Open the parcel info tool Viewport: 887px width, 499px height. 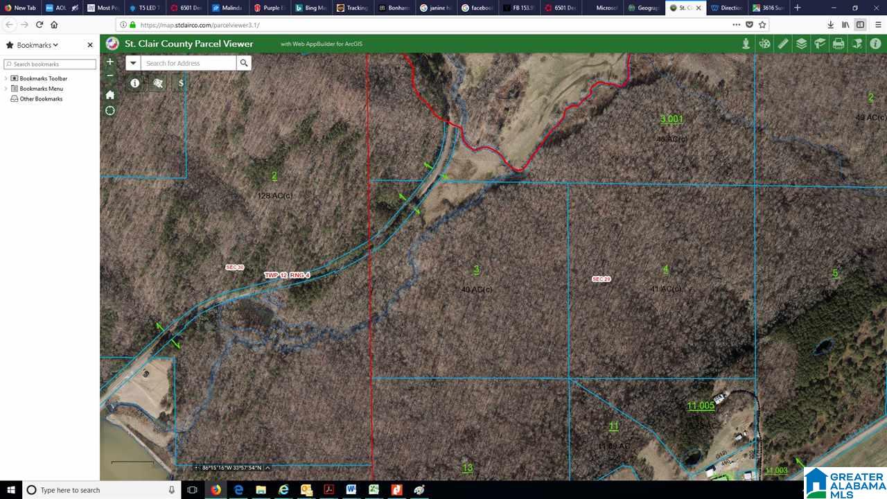134,83
